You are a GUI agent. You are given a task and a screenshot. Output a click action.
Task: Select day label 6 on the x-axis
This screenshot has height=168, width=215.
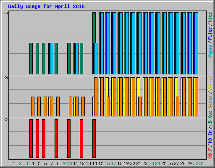[x=45, y=163]
